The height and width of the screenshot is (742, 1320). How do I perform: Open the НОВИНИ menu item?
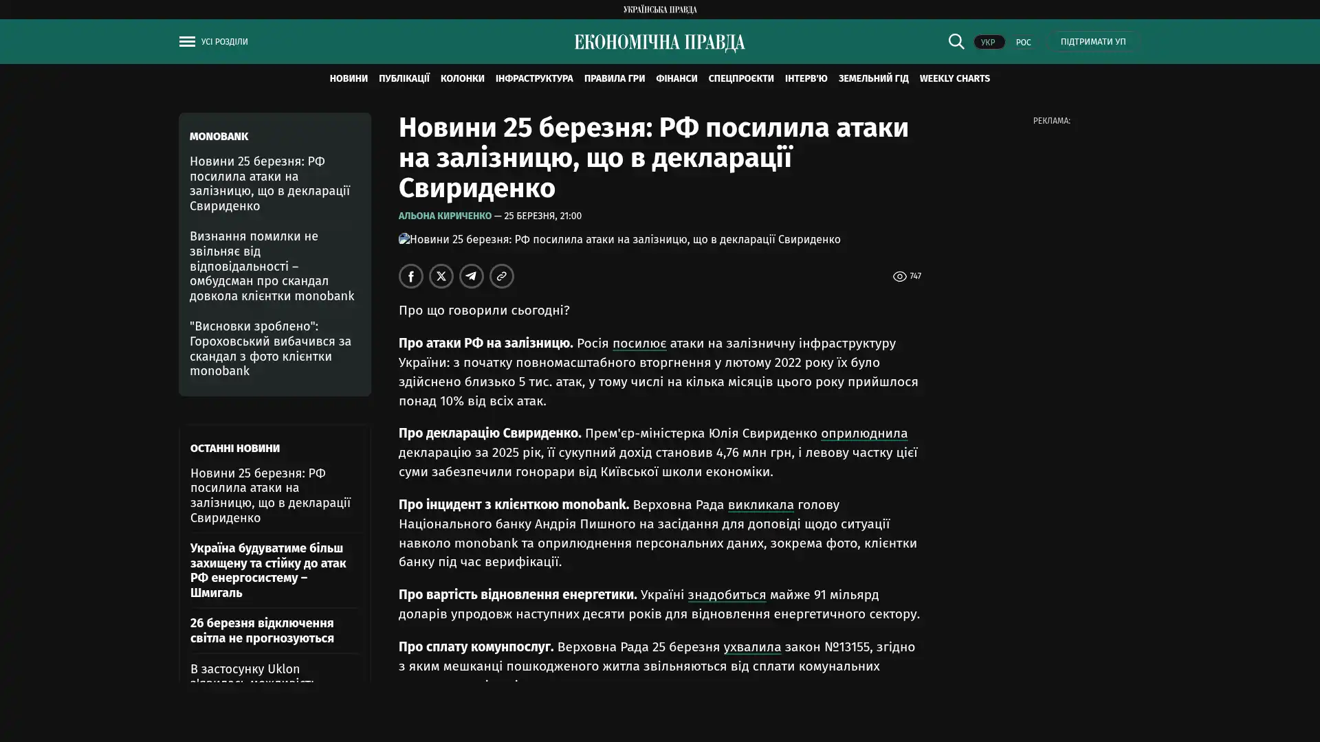point(349,79)
